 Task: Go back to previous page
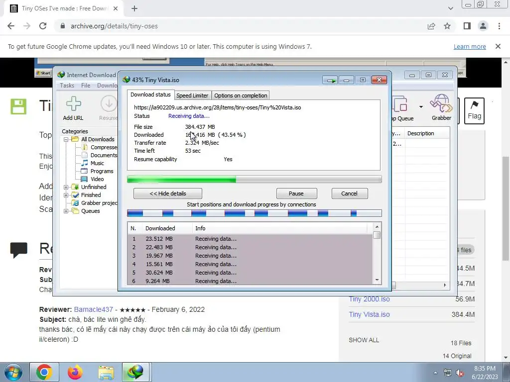pyautogui.click(x=11, y=26)
